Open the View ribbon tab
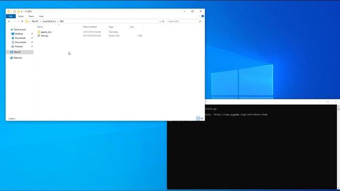The height and width of the screenshot is (191, 340). (x=41, y=16)
